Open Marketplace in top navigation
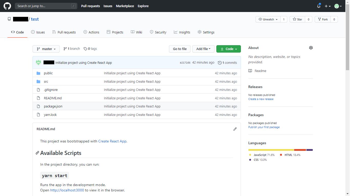The width and height of the screenshot is (351, 196). tap(125, 6)
